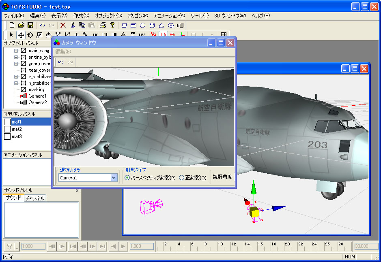Viewport: 381px width, 262px height.
Task: Open the ツール(T) menu
Action: click(200, 16)
